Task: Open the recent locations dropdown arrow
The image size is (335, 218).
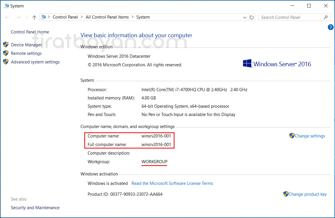Action: (27, 17)
